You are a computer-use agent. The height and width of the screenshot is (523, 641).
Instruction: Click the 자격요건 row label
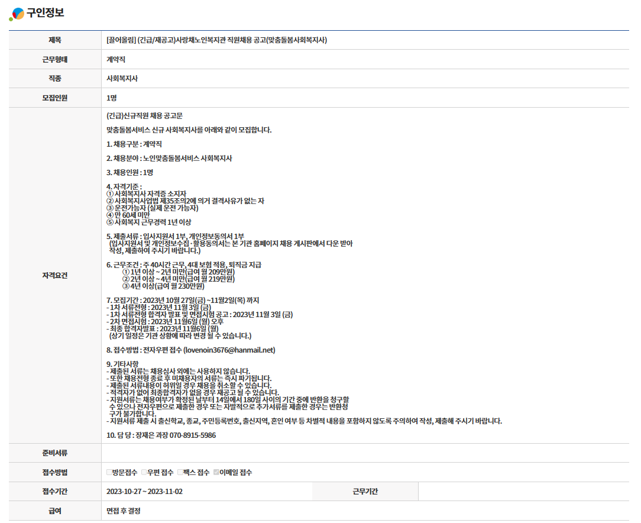pyautogui.click(x=54, y=276)
